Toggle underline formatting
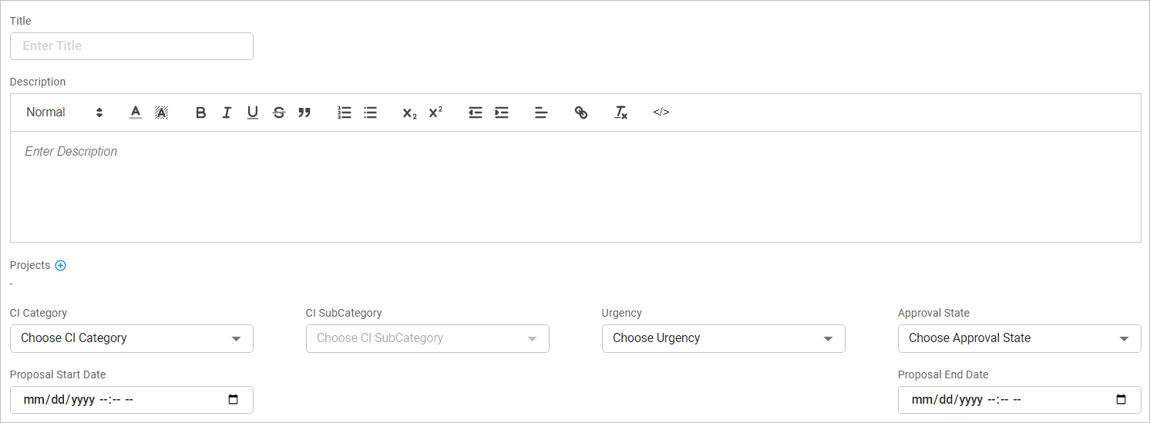The width and height of the screenshot is (1150, 423). (253, 112)
